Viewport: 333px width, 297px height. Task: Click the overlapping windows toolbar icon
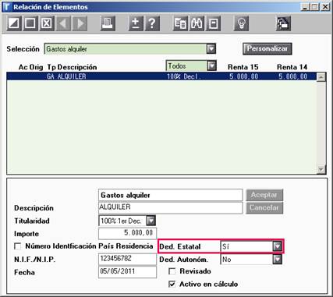pyautogui.click(x=283, y=23)
